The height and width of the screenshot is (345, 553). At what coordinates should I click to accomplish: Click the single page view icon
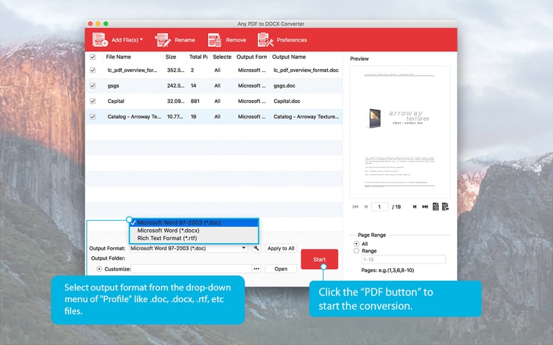coord(435,206)
